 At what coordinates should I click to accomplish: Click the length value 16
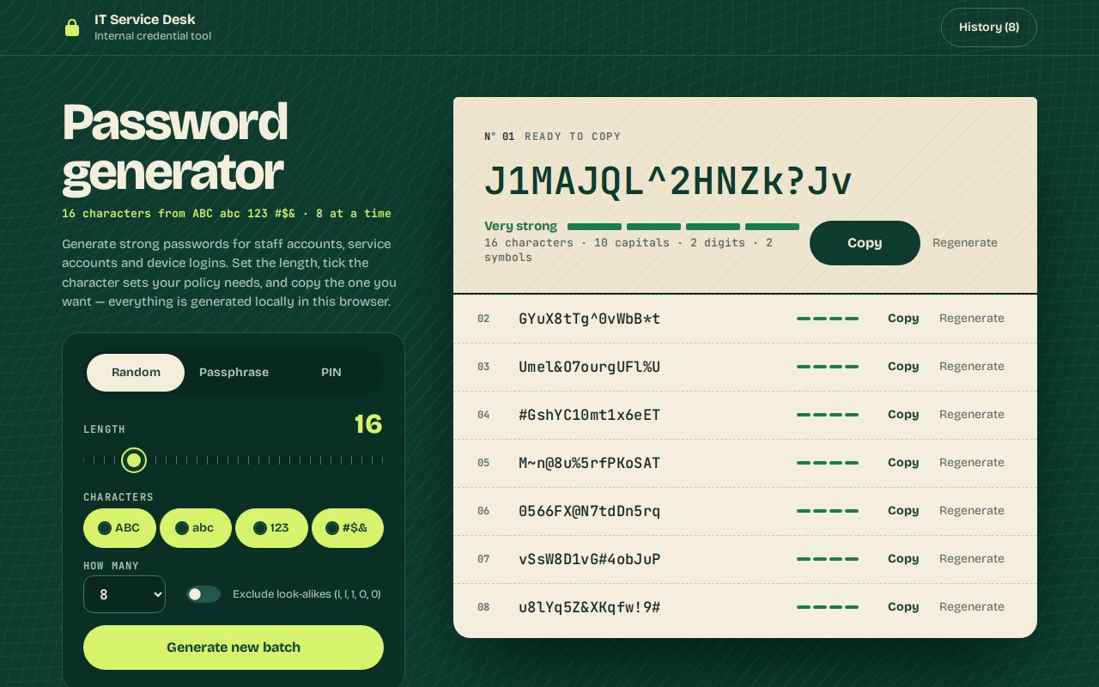[x=368, y=424]
